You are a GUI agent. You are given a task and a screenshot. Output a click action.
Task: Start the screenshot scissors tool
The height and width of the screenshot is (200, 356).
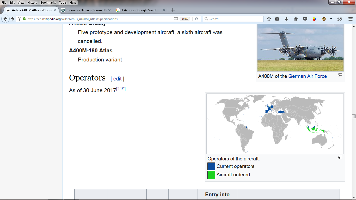click(x=339, y=19)
